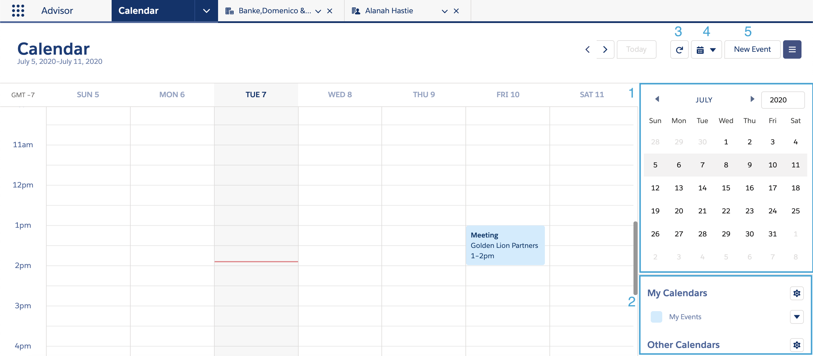Open the Golden Lion Partners meeting event
The image size is (813, 356).
tap(505, 245)
